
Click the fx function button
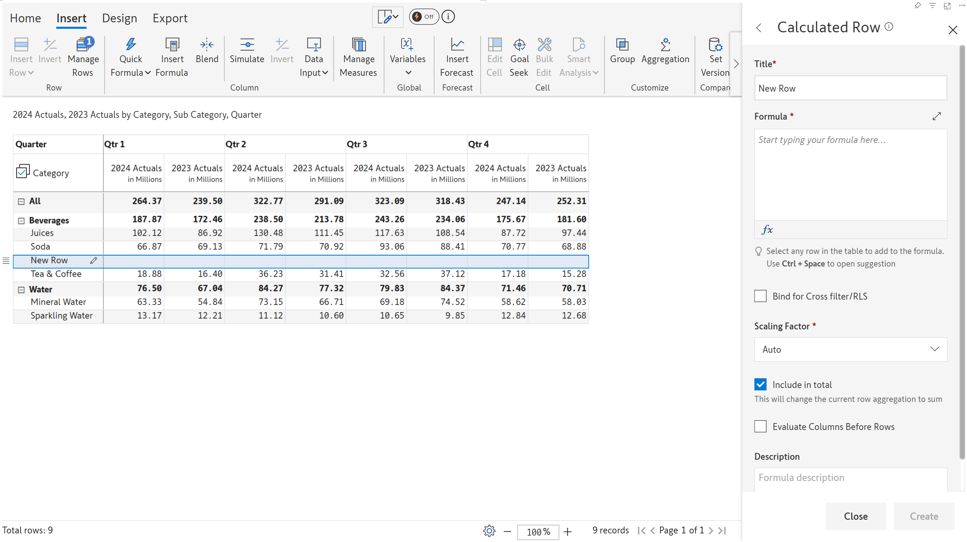(767, 229)
